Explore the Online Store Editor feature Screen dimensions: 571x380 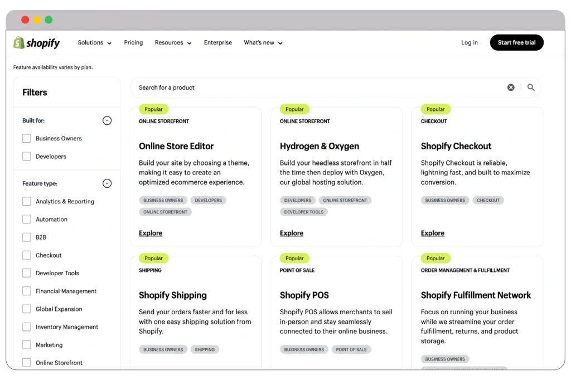click(150, 233)
